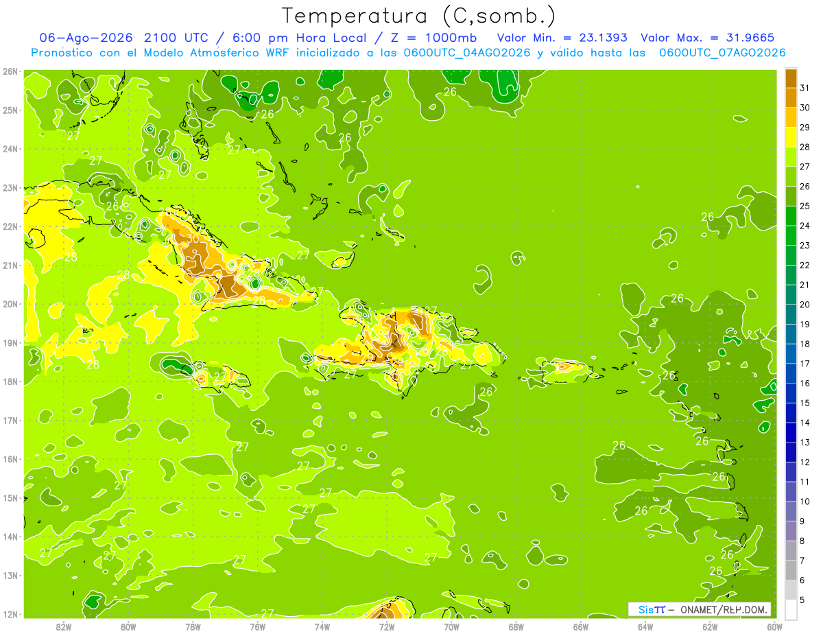
Task: Click the "29" label on the color scale
Action: click(x=805, y=128)
